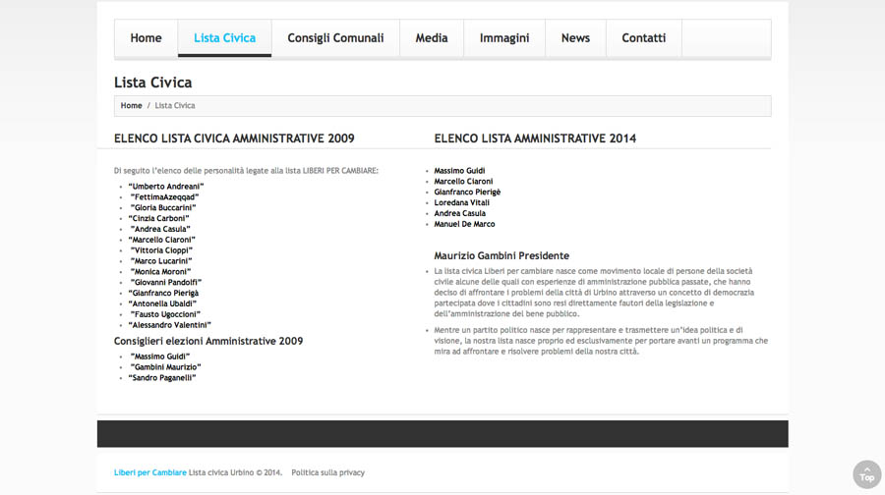Image resolution: width=885 pixels, height=495 pixels.
Task: Click the heading Elenco Lista Amministrative 2014
Action: point(535,138)
